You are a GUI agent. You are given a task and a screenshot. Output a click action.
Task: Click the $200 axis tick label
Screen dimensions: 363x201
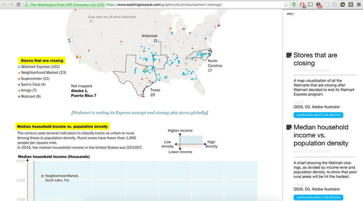point(21,180)
